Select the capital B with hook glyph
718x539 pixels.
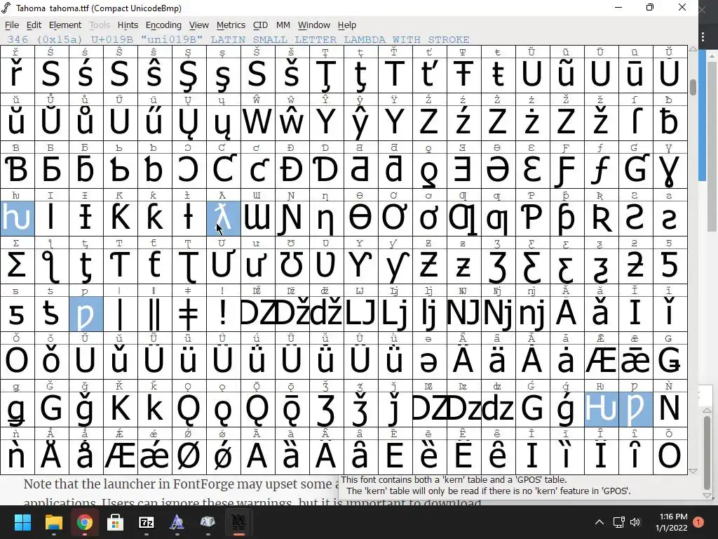(18, 170)
